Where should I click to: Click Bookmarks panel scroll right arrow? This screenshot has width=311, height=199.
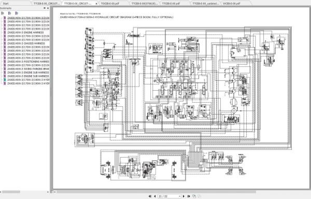(48, 192)
